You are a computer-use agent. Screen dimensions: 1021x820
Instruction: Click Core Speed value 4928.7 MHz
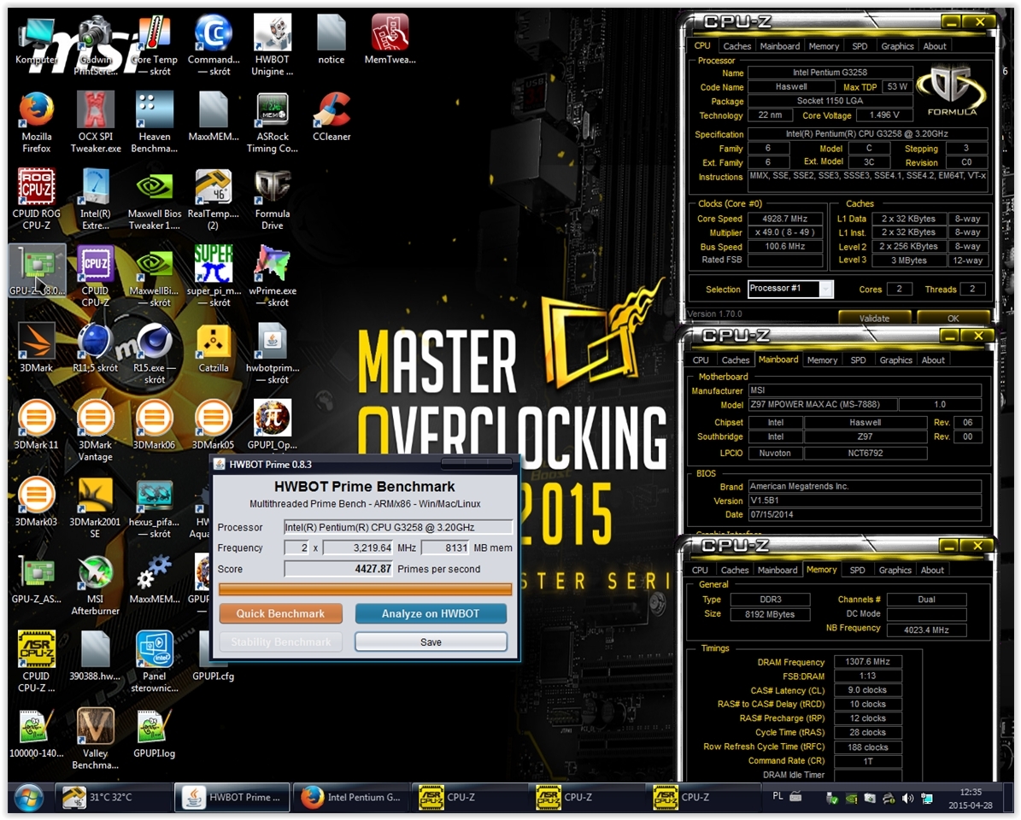(x=784, y=219)
